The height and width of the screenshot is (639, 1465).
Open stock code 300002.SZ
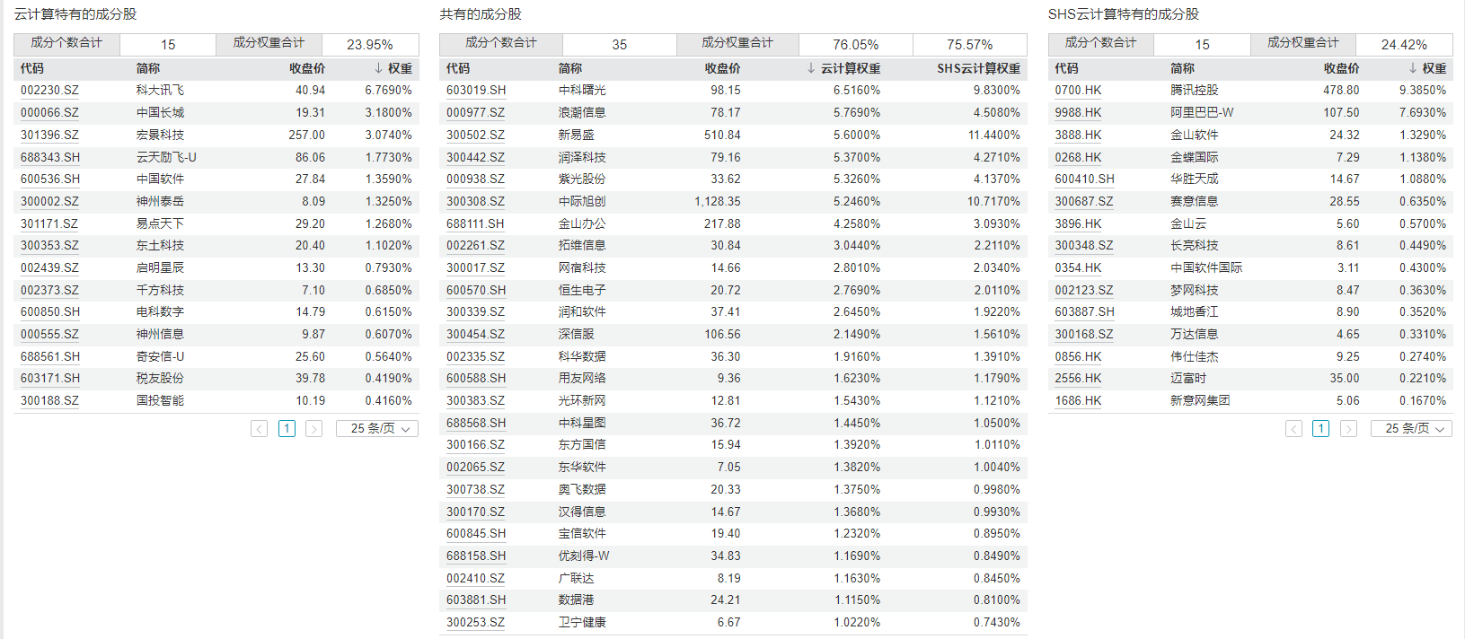pyautogui.click(x=49, y=201)
